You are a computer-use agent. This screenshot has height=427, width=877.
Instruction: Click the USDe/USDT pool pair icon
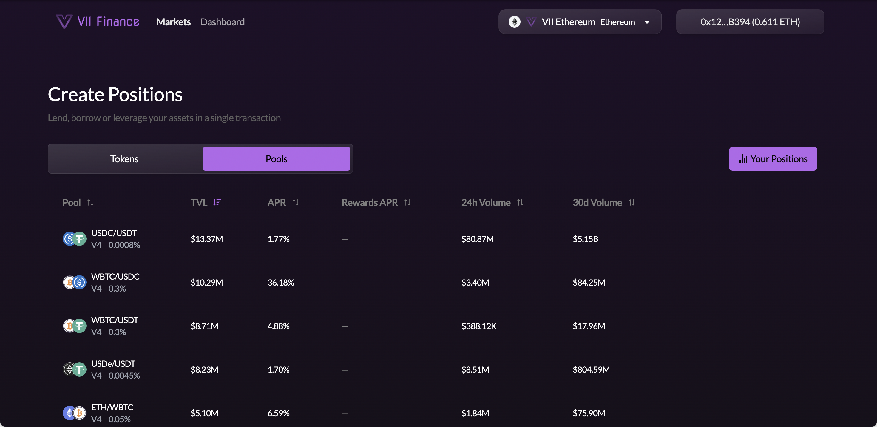pos(74,369)
